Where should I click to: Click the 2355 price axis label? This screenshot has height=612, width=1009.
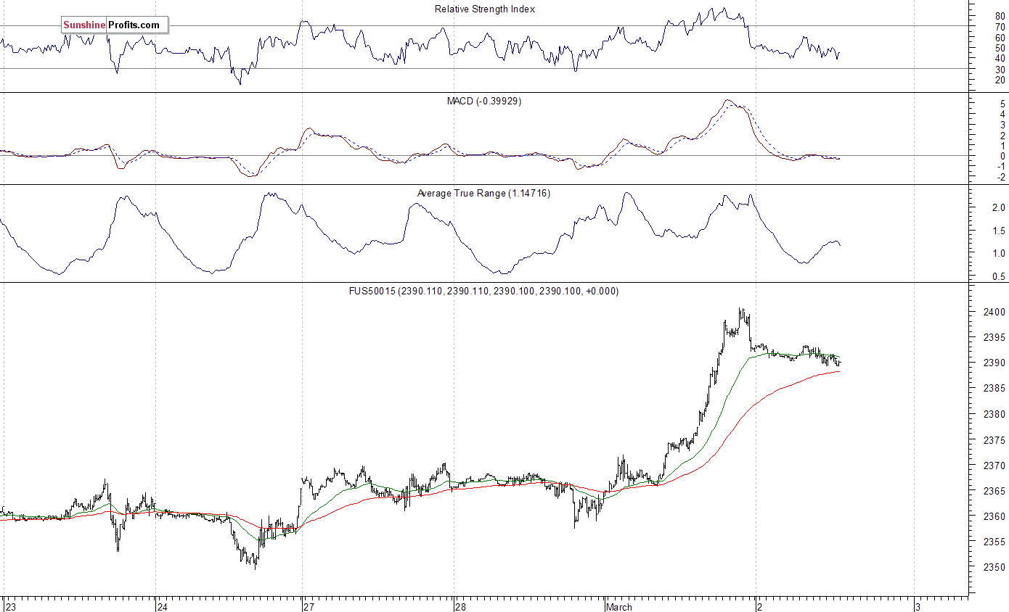coord(994,542)
